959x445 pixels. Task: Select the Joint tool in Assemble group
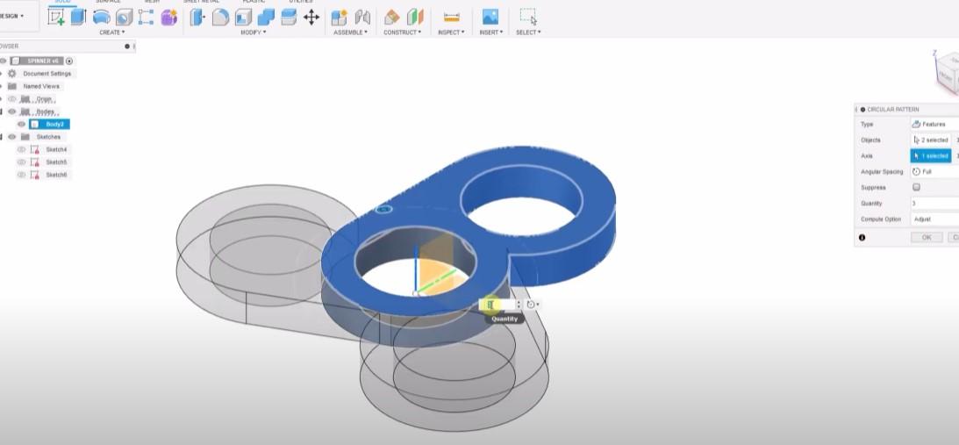pos(362,18)
